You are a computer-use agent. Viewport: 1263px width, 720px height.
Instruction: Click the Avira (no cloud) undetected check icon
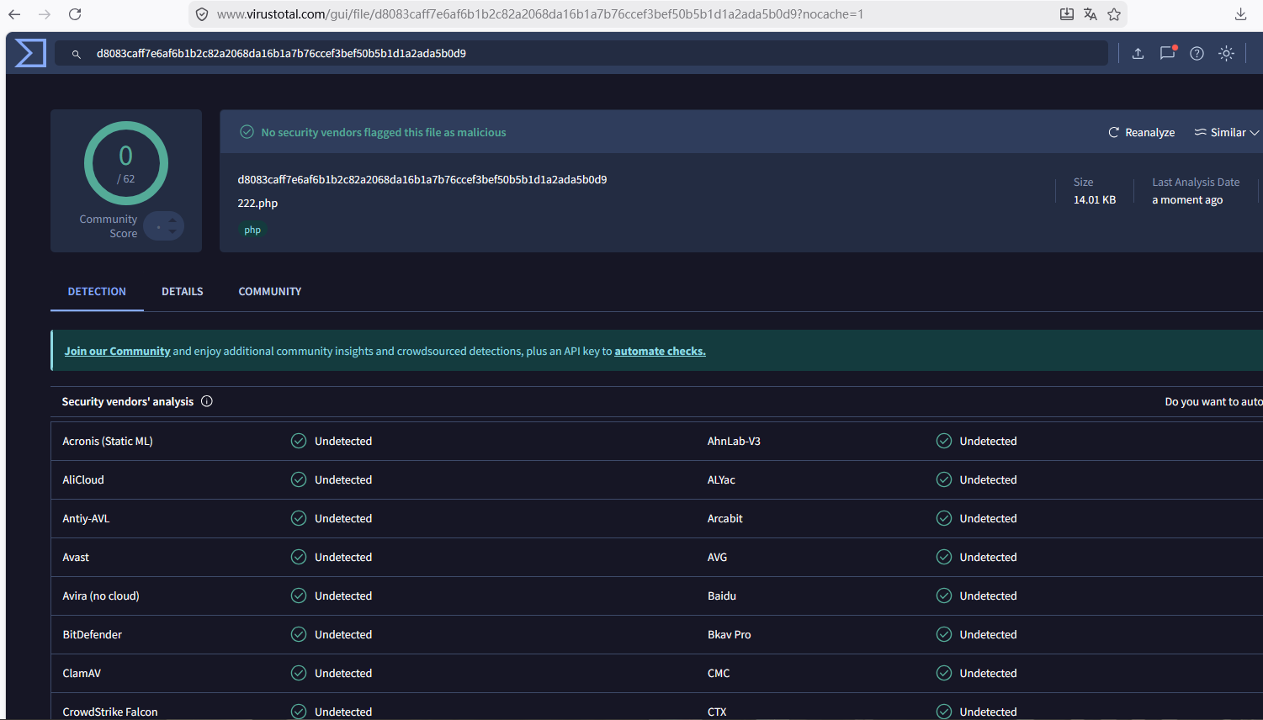(x=299, y=596)
